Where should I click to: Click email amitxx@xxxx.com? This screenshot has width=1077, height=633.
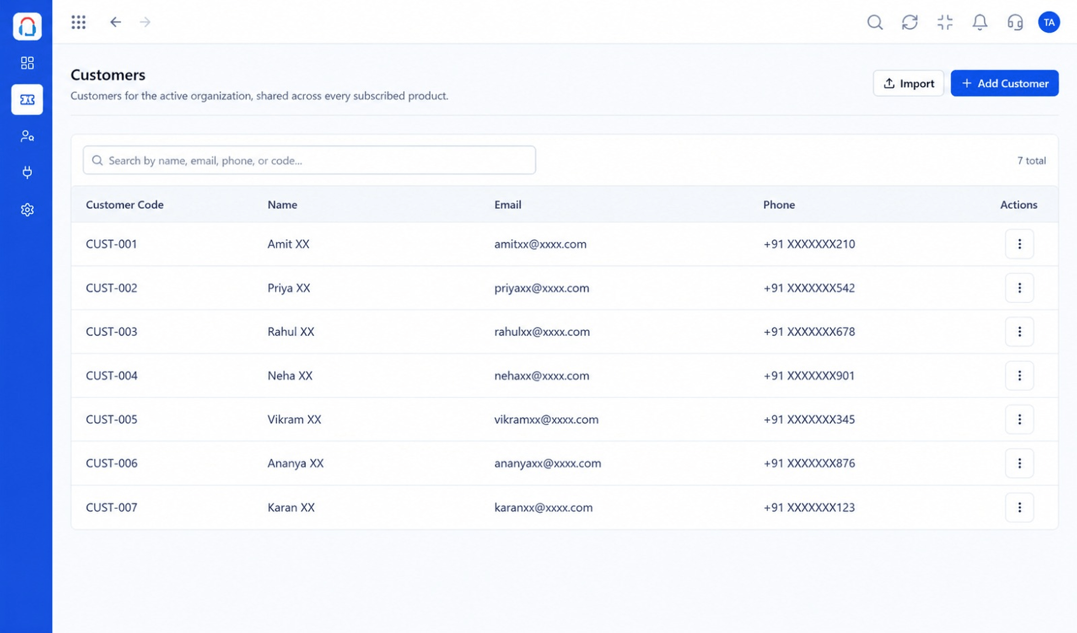click(x=540, y=244)
